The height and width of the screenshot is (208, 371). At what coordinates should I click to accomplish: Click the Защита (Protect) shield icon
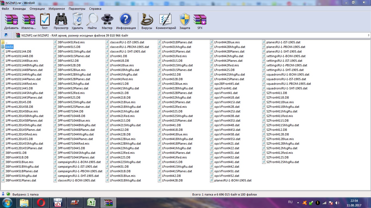pos(185,21)
